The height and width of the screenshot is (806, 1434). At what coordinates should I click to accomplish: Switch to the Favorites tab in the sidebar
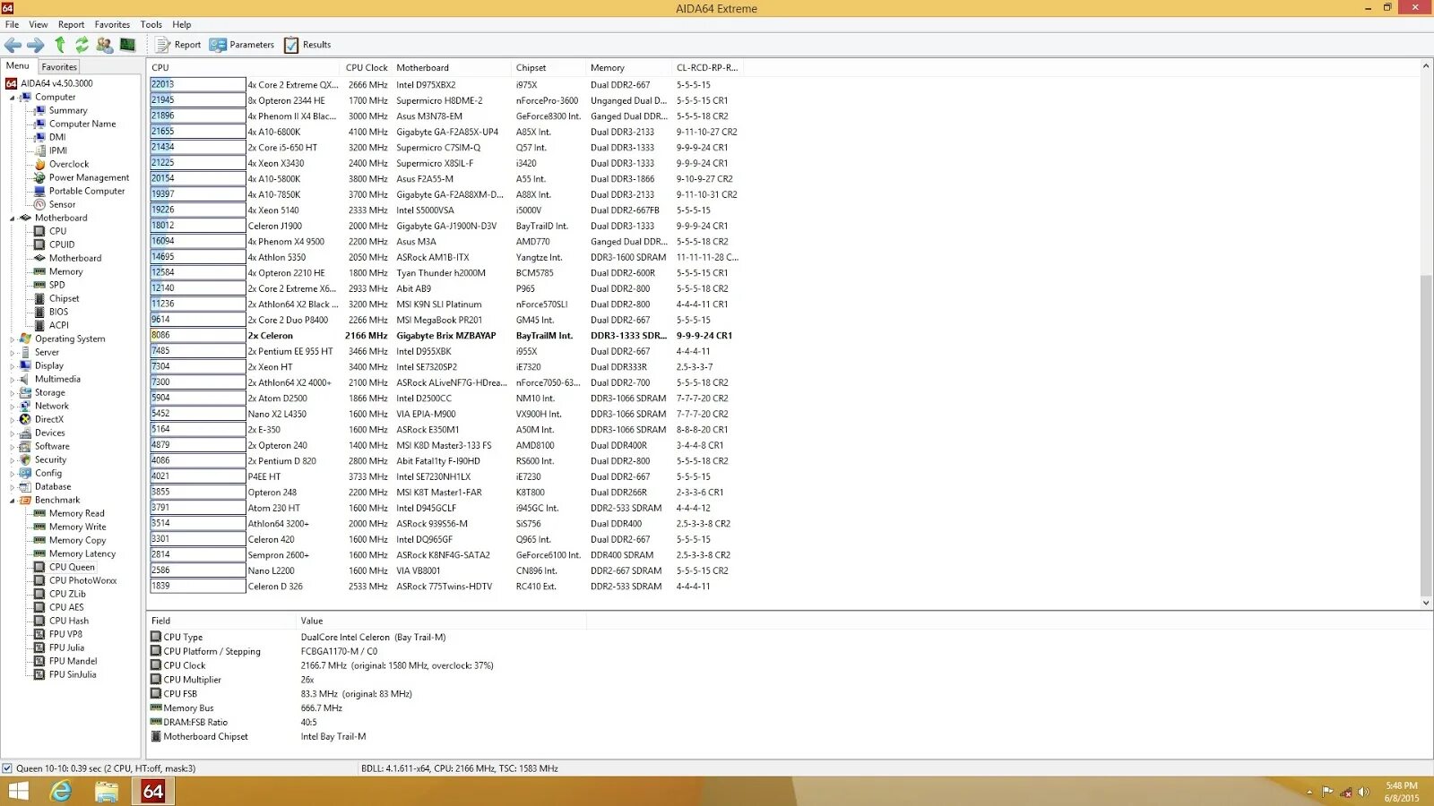(x=59, y=66)
